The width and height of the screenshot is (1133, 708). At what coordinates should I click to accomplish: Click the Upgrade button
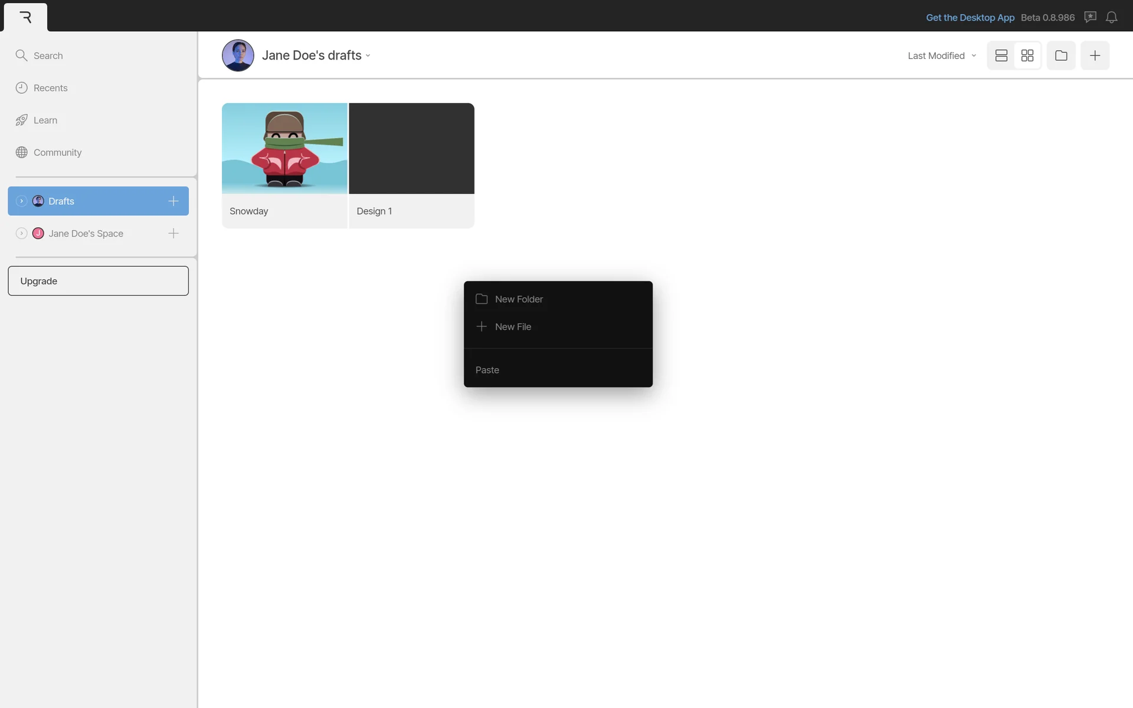coord(98,281)
